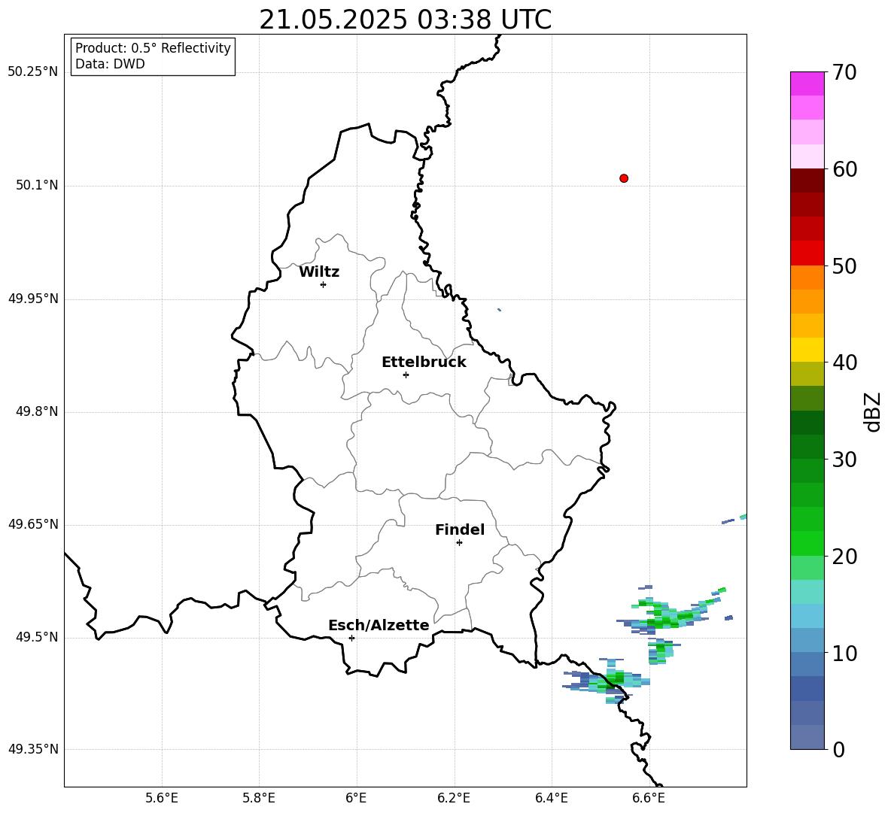Click the Ettelbruck city label
This screenshot has width=891, height=813.
(424, 363)
